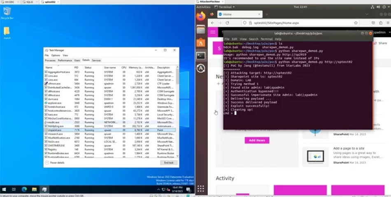Click Firefox tracking protection shield icon
Image resolution: width=391 pixels, height=197 pixels.
click(x=244, y=23)
